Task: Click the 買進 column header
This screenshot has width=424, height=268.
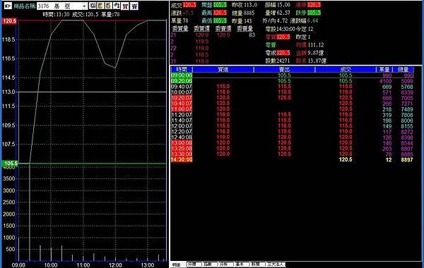Action: [x=223, y=69]
